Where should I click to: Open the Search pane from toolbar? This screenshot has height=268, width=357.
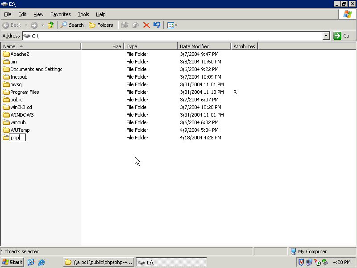coord(72,25)
